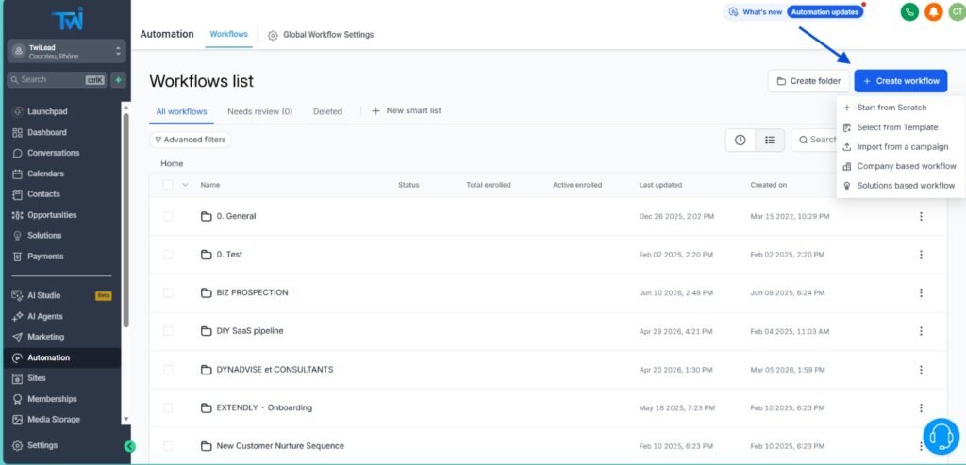966x465 pixels.
Task: Click the Home breadcrumb
Action: pos(172,163)
